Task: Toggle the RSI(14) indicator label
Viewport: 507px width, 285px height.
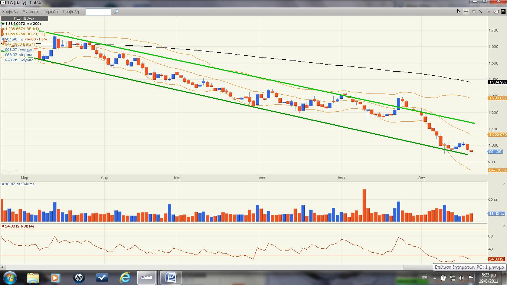Action: coord(19,226)
